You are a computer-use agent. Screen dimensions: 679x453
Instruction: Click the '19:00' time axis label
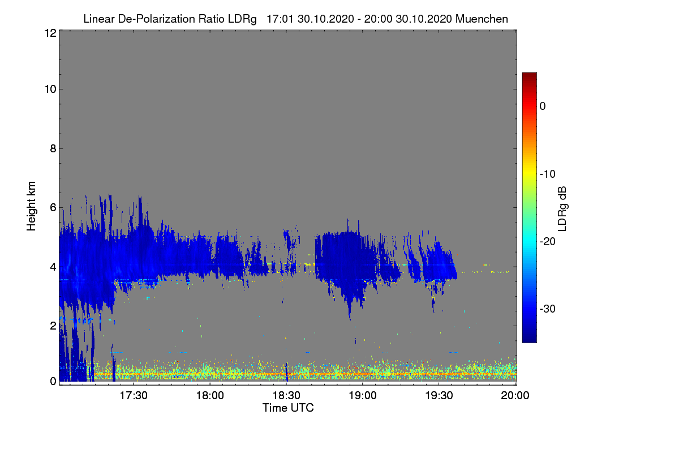click(363, 396)
